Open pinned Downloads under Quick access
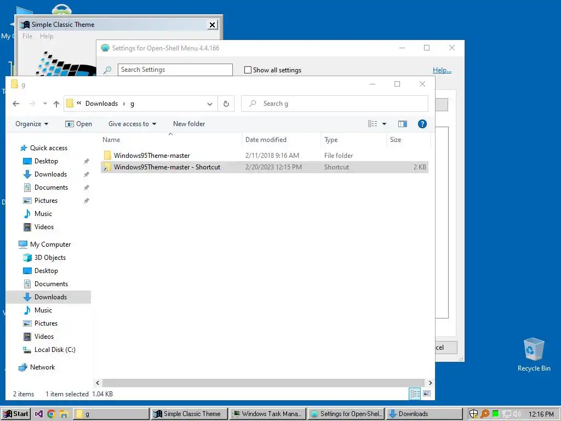This screenshot has height=421, width=561. 50,174
